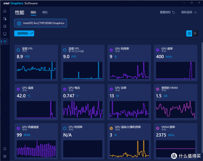Toggle the GPU 渲染/计算利用率 orange circle
Image resolution: width=203 pixels, height=161 pixels.
point(111,128)
